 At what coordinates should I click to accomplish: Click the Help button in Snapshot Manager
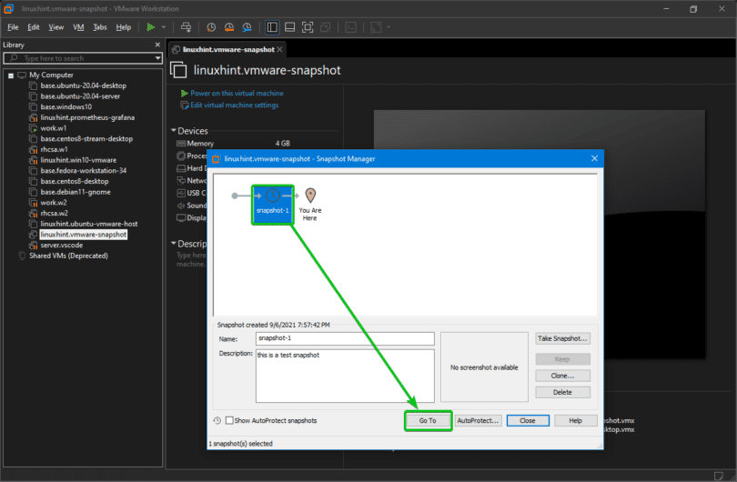coord(576,420)
